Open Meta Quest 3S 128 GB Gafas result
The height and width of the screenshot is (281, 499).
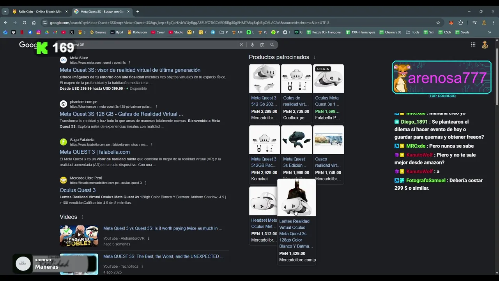(121, 114)
